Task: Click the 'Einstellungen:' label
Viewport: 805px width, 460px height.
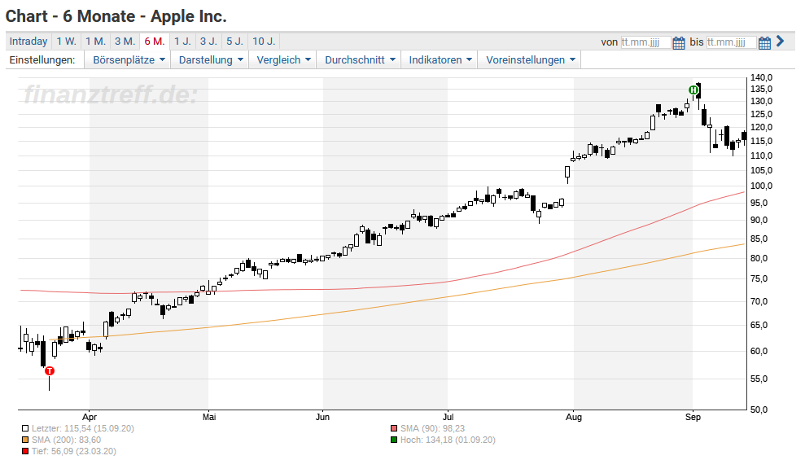Action: [42, 59]
